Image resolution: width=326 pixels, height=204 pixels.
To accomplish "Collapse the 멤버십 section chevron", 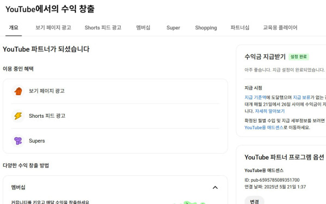I will [215, 188].
